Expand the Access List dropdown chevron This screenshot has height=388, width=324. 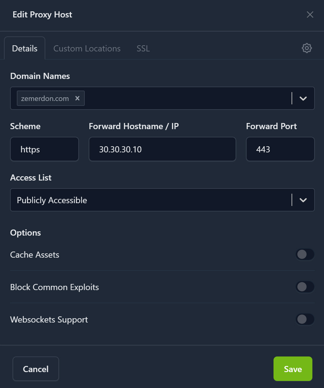pyautogui.click(x=303, y=200)
